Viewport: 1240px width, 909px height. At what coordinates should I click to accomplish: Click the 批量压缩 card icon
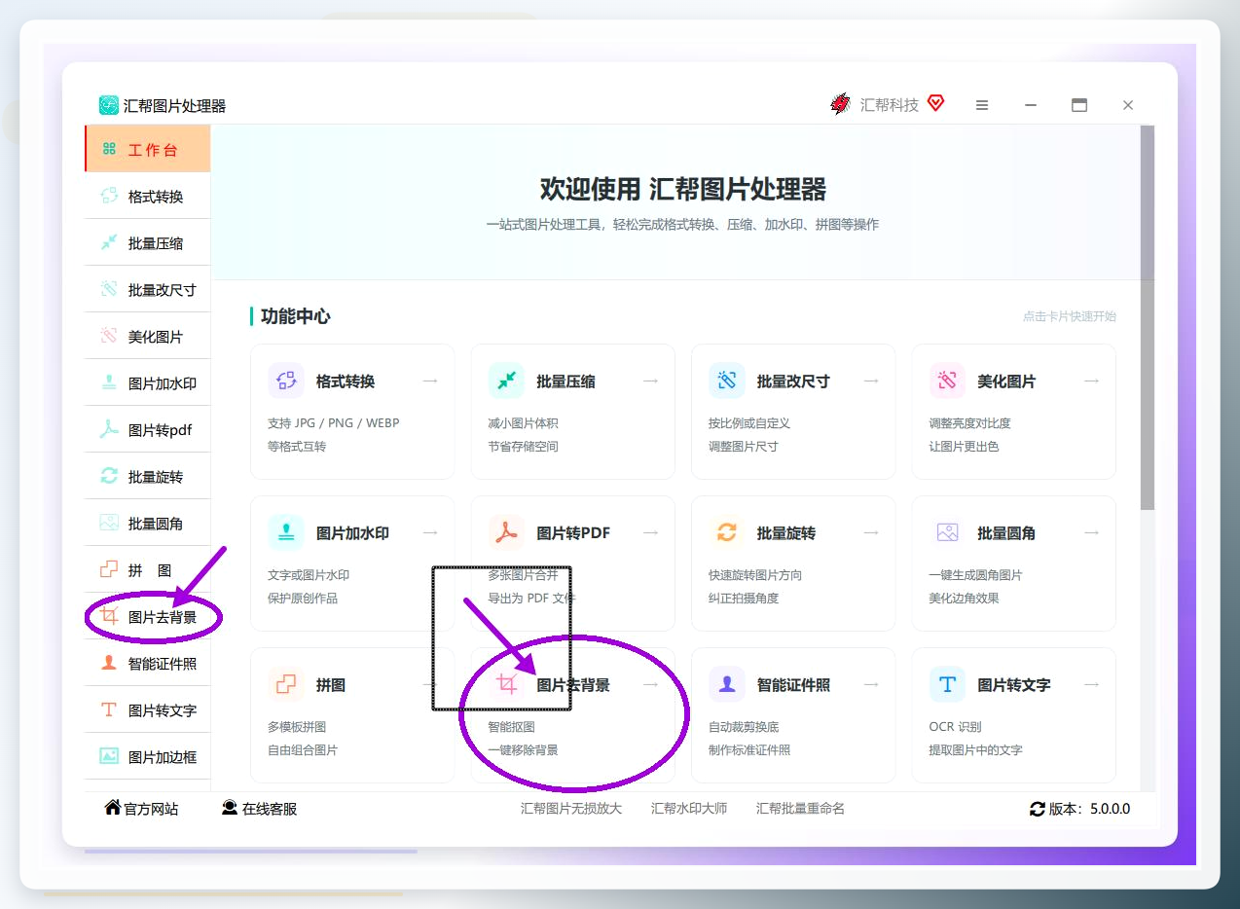click(506, 381)
